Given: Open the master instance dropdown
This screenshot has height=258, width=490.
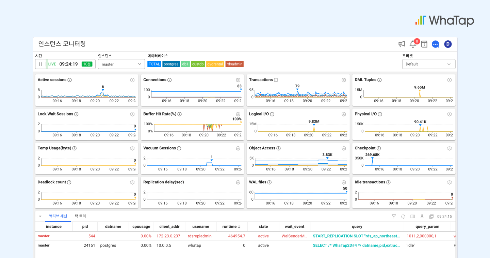Looking at the screenshot, I should (121, 64).
